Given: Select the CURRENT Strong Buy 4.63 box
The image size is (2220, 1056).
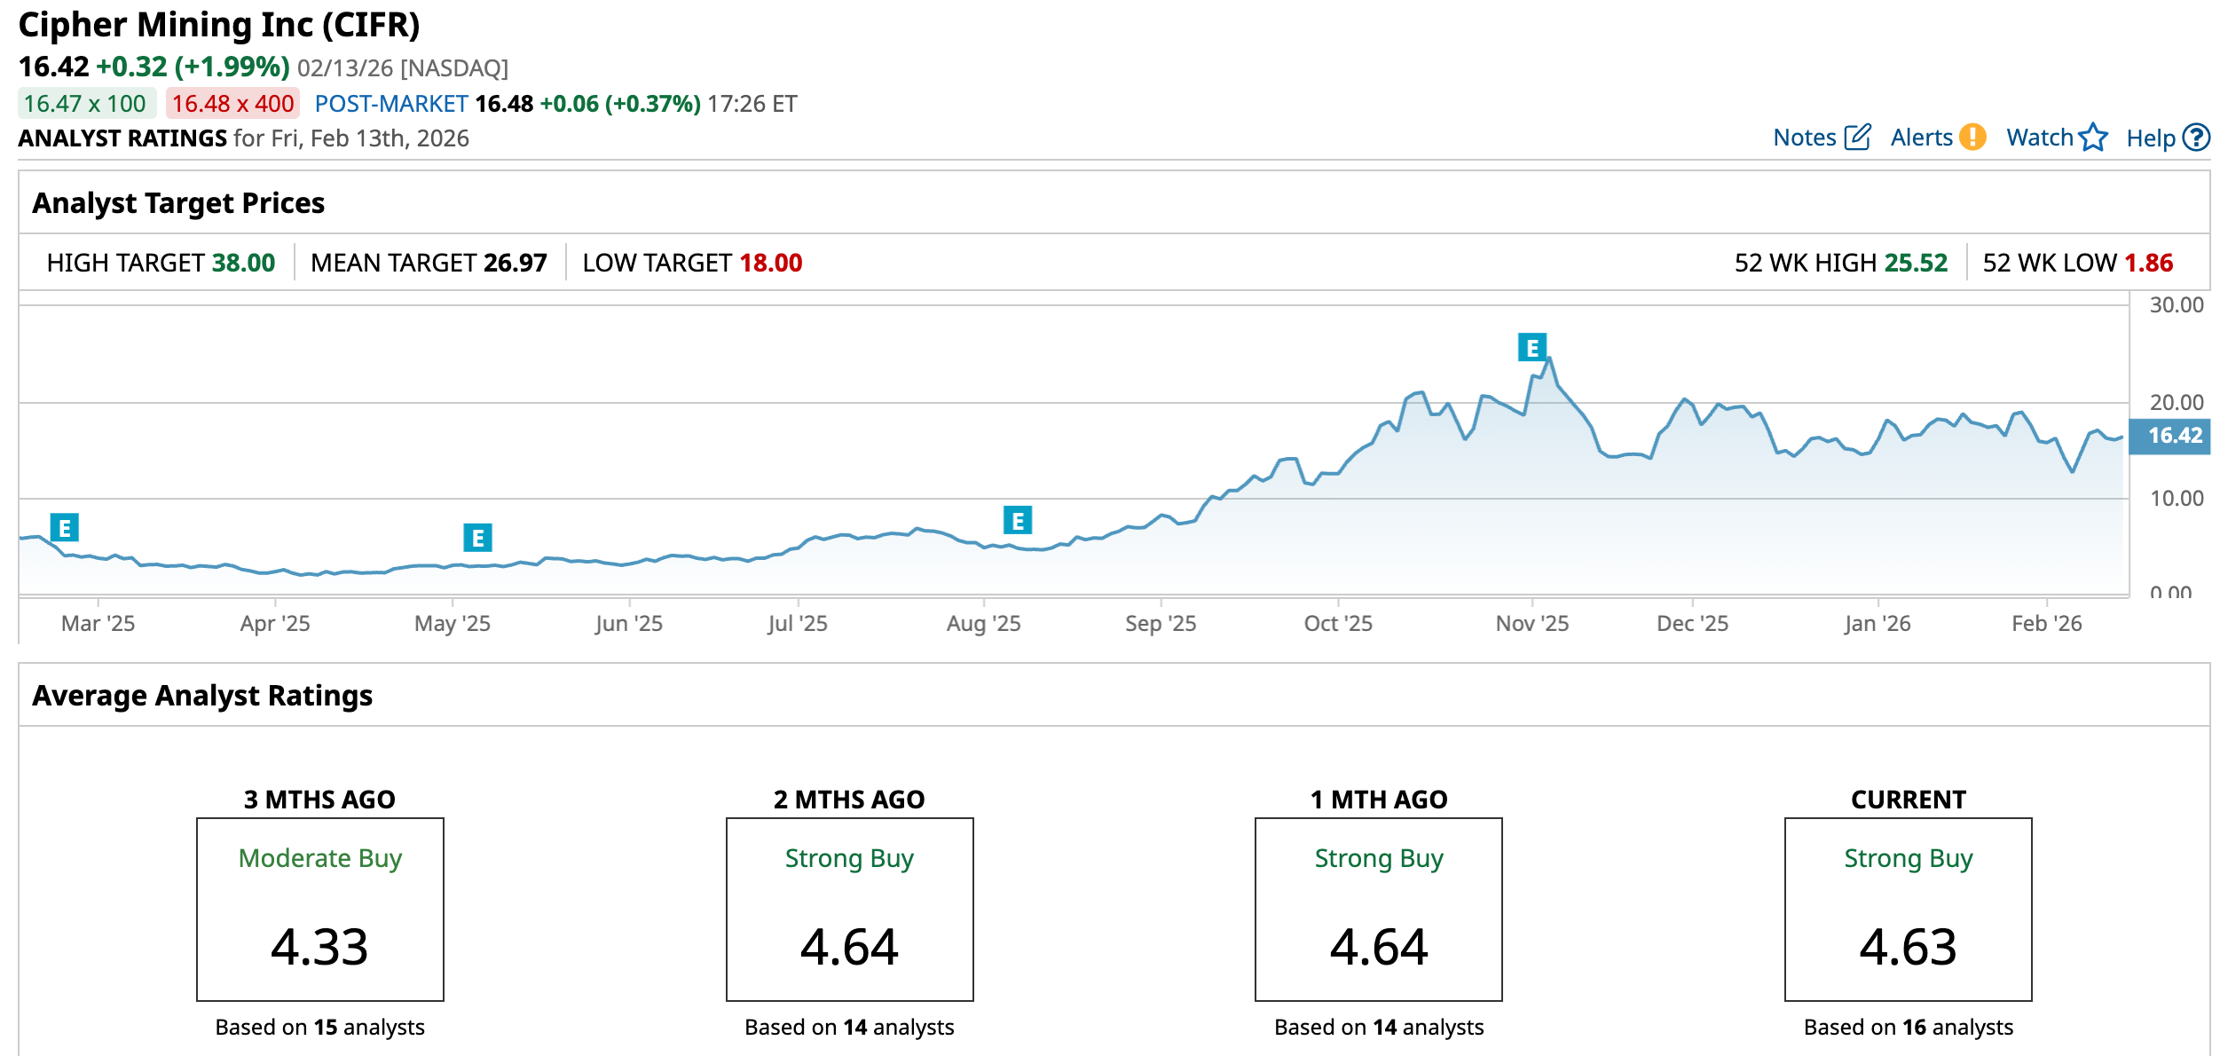Looking at the screenshot, I should 1908,909.
